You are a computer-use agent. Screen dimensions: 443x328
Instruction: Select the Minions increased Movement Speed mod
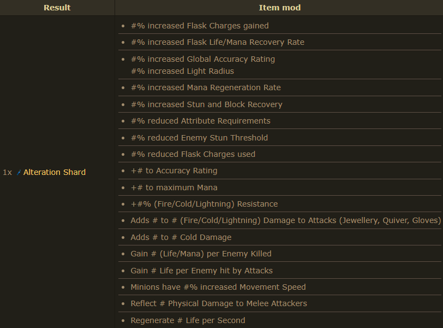click(x=218, y=287)
